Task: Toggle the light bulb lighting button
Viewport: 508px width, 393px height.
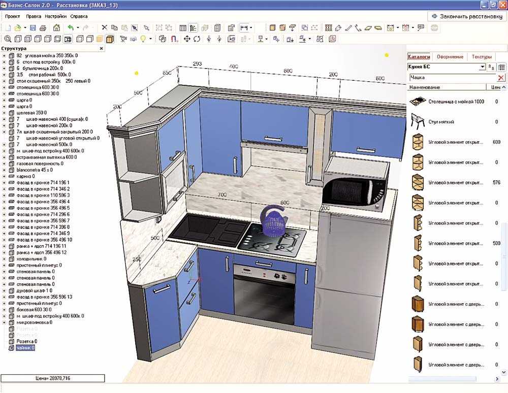Action: 143,39
